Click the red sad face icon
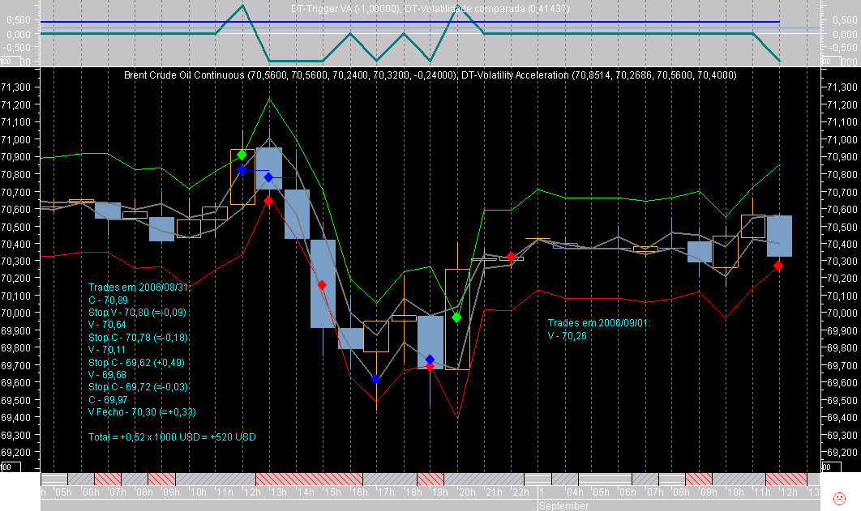Screen dimensions: 861x511 [839, 498]
